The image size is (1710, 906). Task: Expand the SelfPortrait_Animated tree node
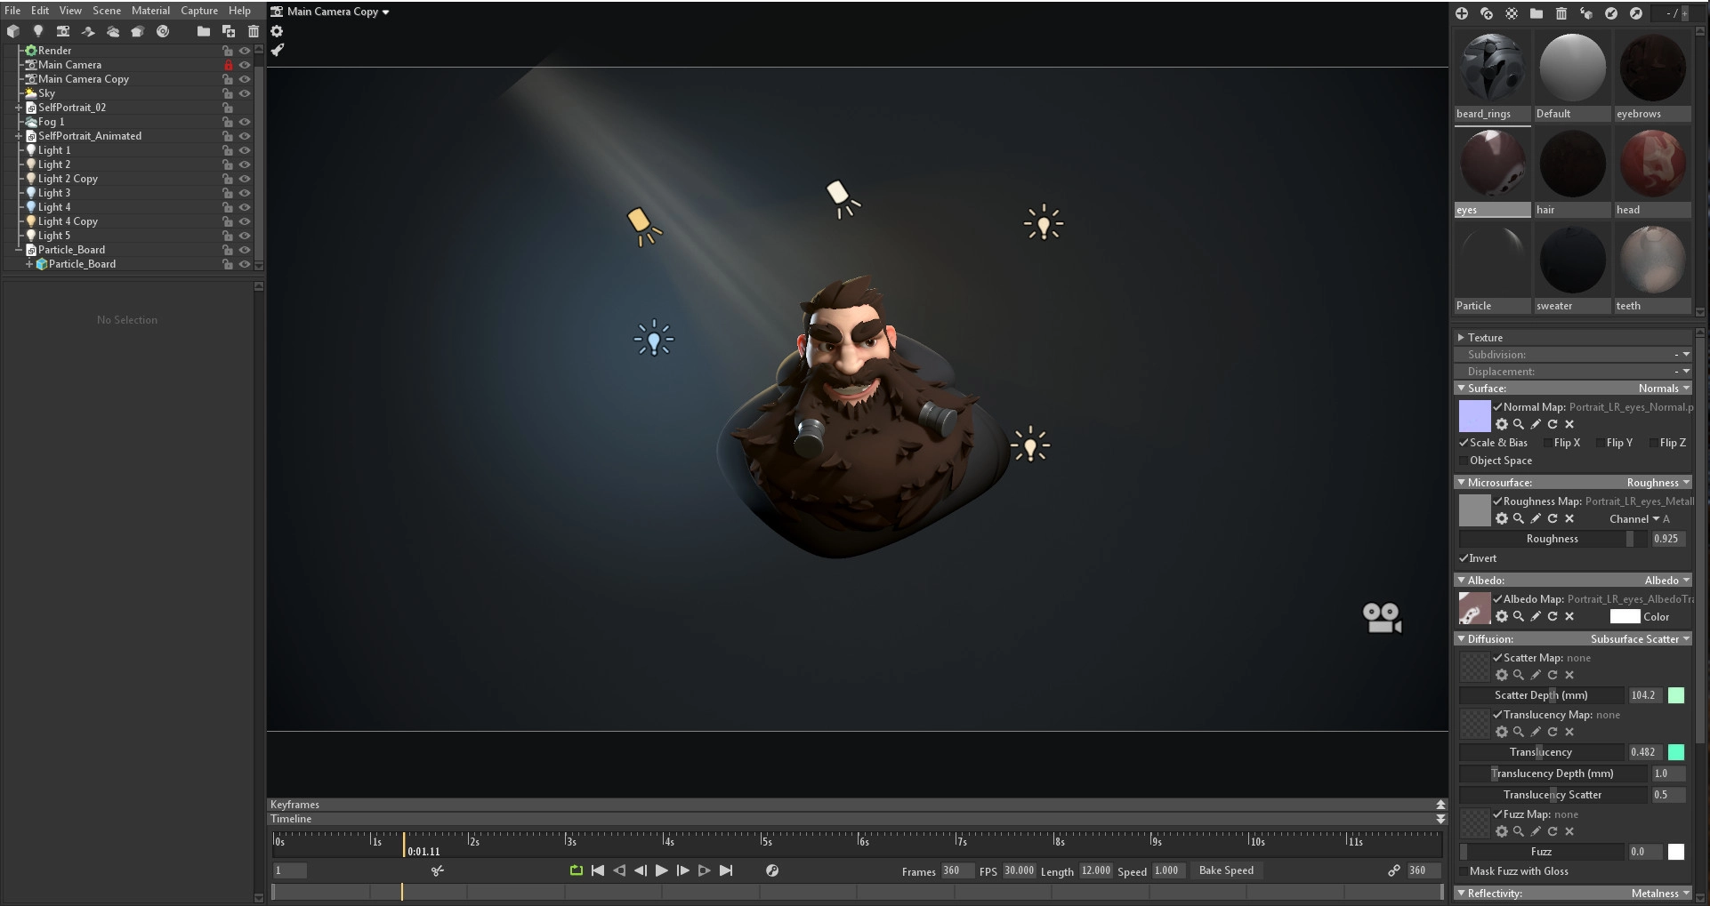[x=19, y=136]
